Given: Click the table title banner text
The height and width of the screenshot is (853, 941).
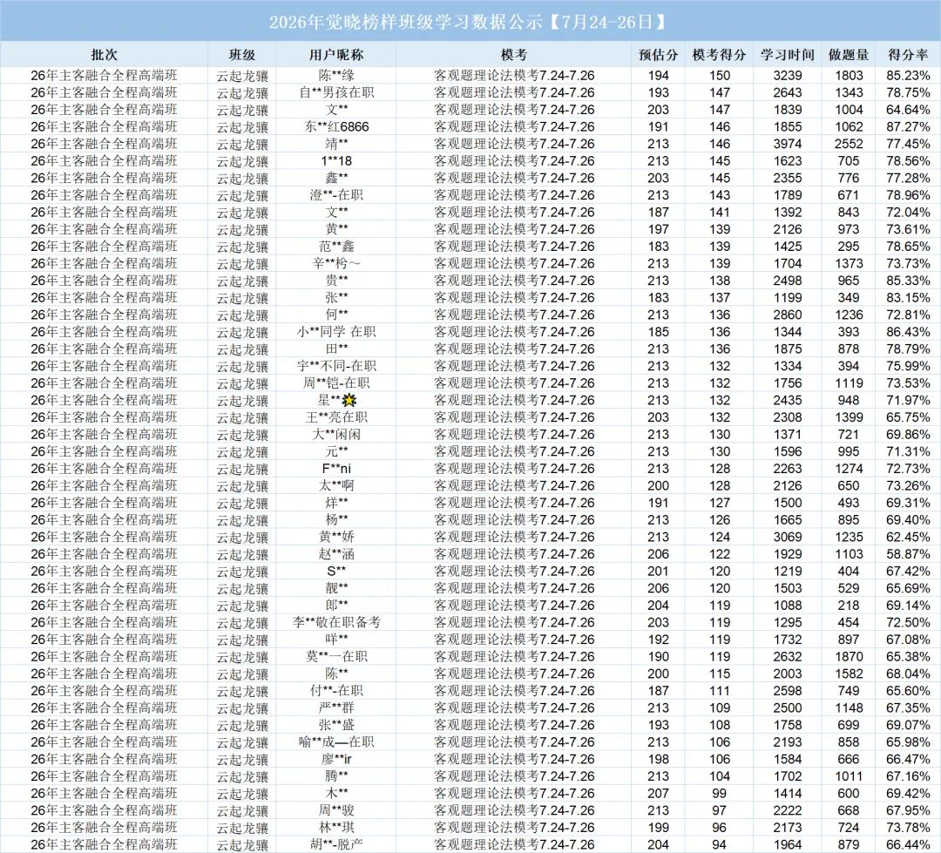Looking at the screenshot, I should click(x=469, y=22).
